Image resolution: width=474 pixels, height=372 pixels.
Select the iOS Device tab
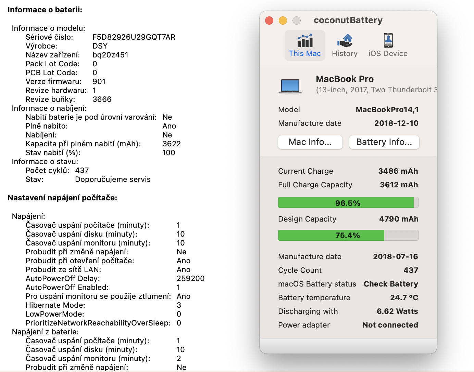click(x=388, y=45)
